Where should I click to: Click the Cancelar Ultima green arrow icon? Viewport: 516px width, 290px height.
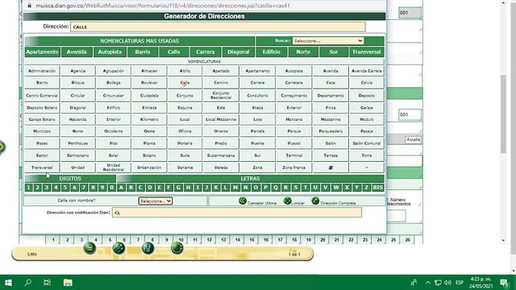[243, 201]
